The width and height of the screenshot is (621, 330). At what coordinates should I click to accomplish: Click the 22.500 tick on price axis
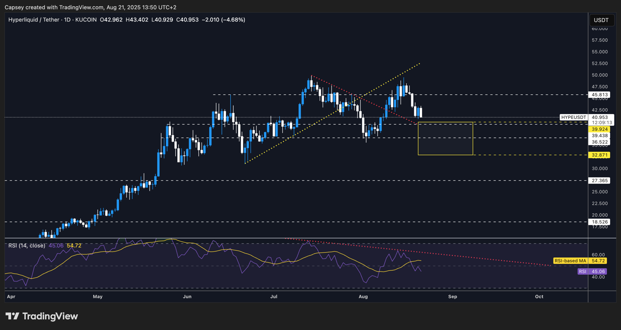click(600, 204)
